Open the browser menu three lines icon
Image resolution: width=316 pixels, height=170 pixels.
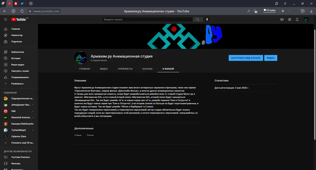[285, 4]
